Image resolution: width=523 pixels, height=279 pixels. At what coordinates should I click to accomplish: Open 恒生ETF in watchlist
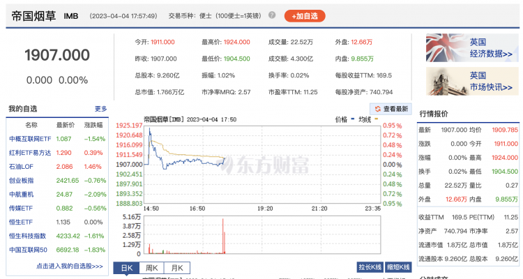(21, 222)
